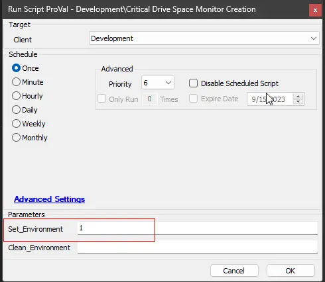Increase expire date with up arrow
The height and width of the screenshot is (282, 325).
[x=298, y=97]
